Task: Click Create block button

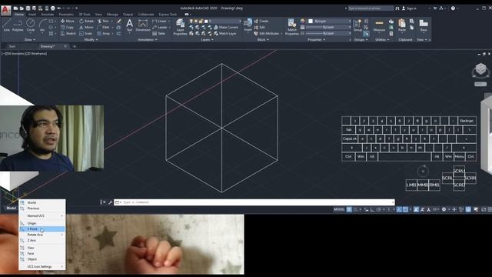Action: (x=261, y=21)
